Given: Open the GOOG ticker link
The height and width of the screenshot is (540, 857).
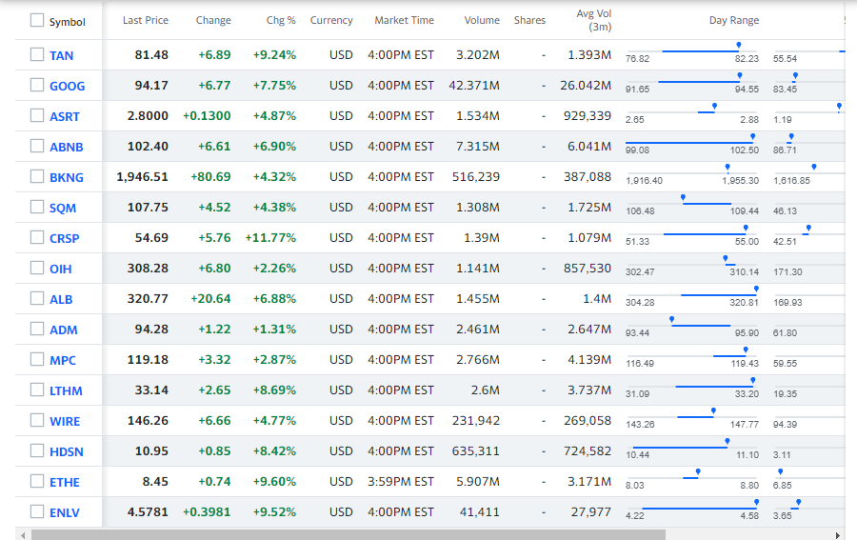Looking at the screenshot, I should [x=68, y=87].
